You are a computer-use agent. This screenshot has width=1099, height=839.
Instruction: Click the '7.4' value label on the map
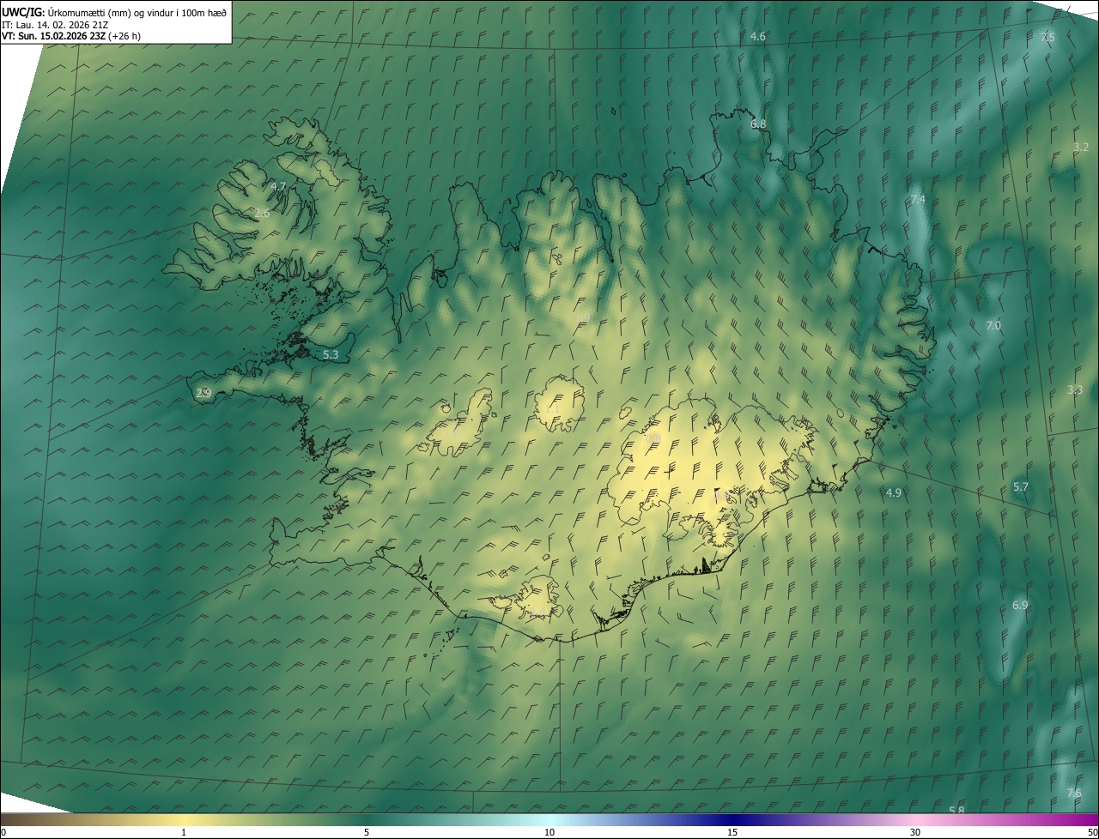click(918, 200)
